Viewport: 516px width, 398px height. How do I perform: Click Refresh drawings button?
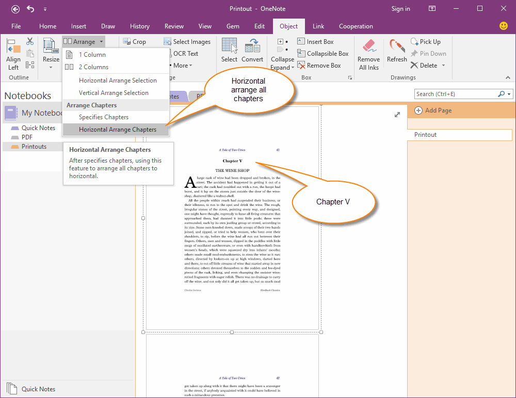[397, 50]
